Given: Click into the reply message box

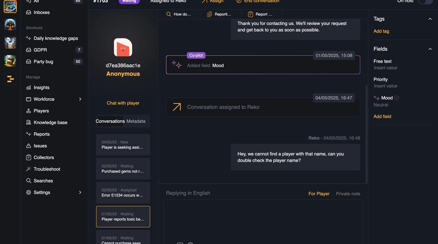Looking at the screenshot, I should pyautogui.click(x=263, y=221).
